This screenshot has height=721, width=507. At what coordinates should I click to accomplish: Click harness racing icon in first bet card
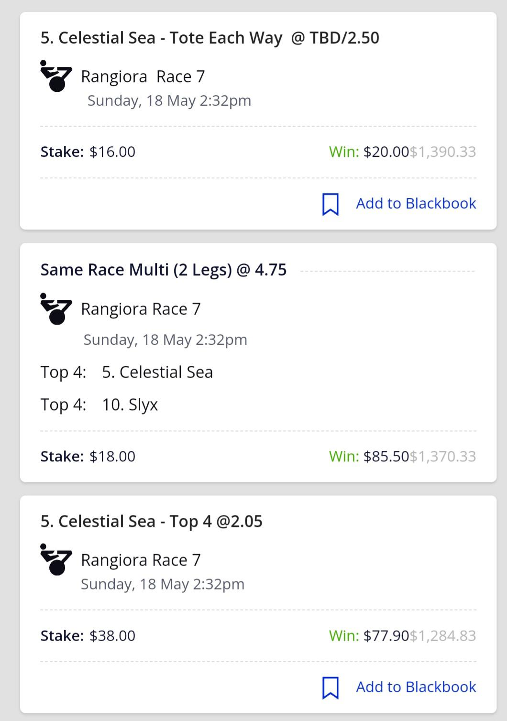click(x=56, y=76)
